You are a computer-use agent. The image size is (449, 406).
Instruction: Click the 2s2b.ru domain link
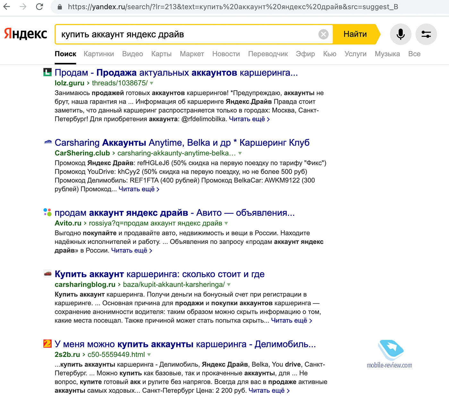pyautogui.click(x=67, y=355)
